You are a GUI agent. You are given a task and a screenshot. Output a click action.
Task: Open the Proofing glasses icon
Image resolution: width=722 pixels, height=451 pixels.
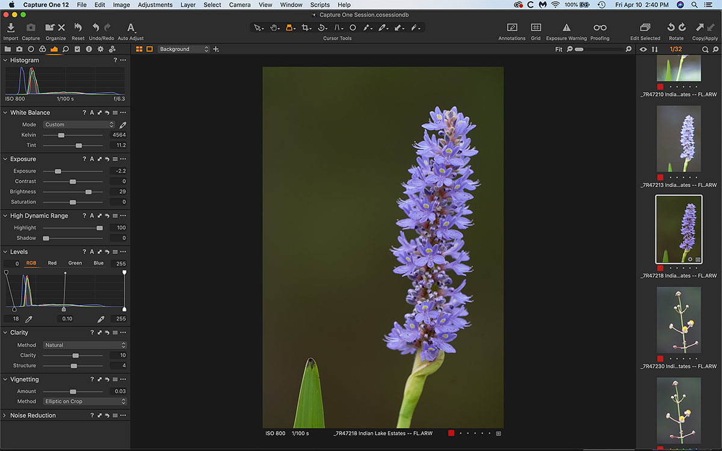click(x=600, y=28)
